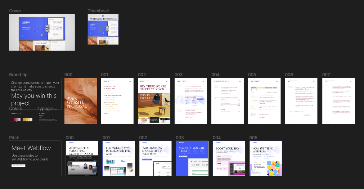This screenshot has height=189, width=364.
Task: Open the Cover mockup image
Action: tap(42, 32)
